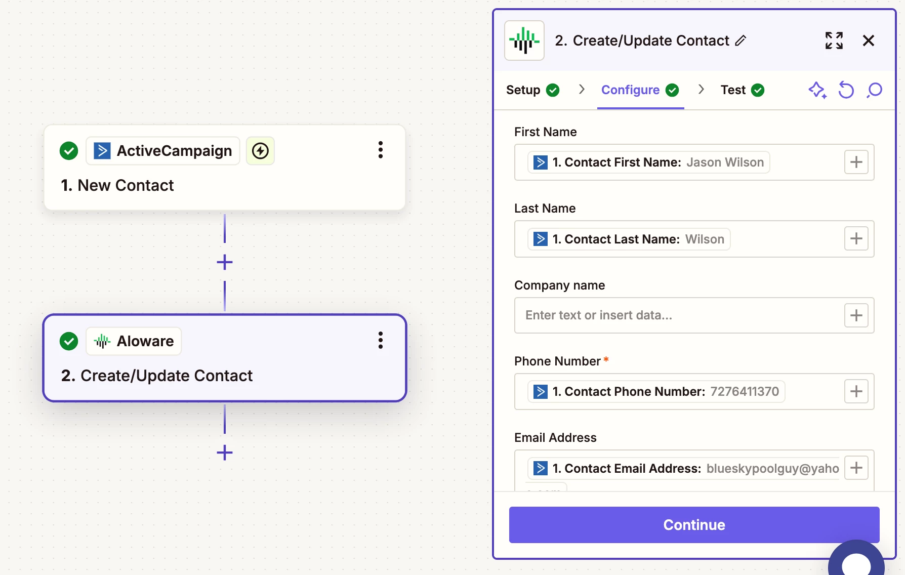Click the green check on ActiveCampaign step
Viewport: 905px width, 575px height.
pos(69,151)
